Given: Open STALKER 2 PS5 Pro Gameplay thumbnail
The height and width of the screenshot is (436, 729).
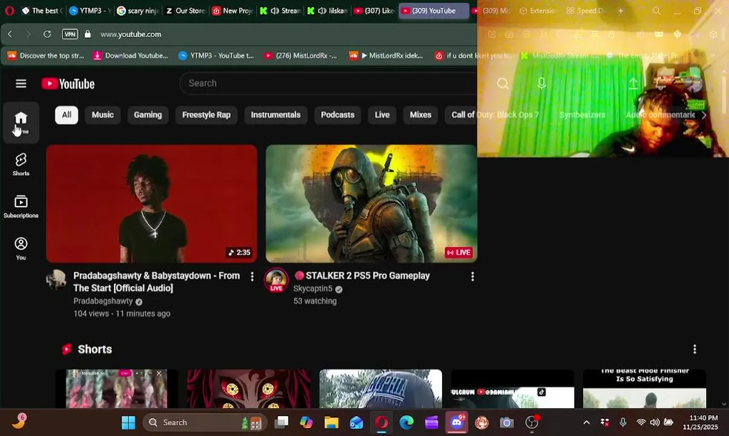Looking at the screenshot, I should [371, 203].
